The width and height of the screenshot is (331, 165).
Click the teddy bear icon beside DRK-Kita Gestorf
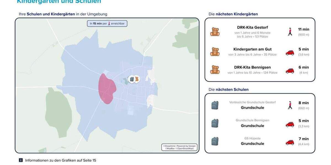coord(215,32)
